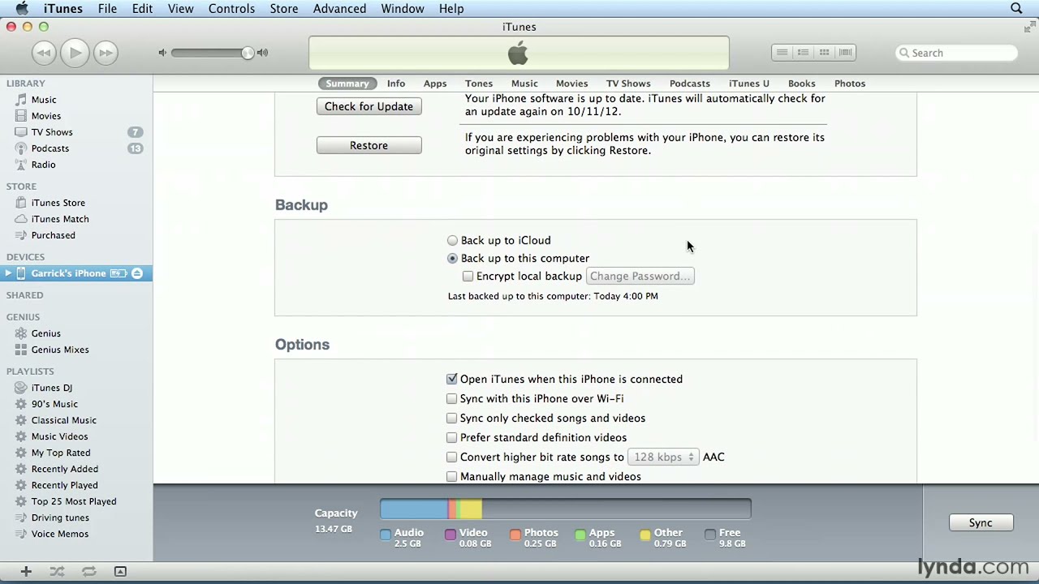Click in the Search field
Screen dimensions: 1039x584
[956, 53]
